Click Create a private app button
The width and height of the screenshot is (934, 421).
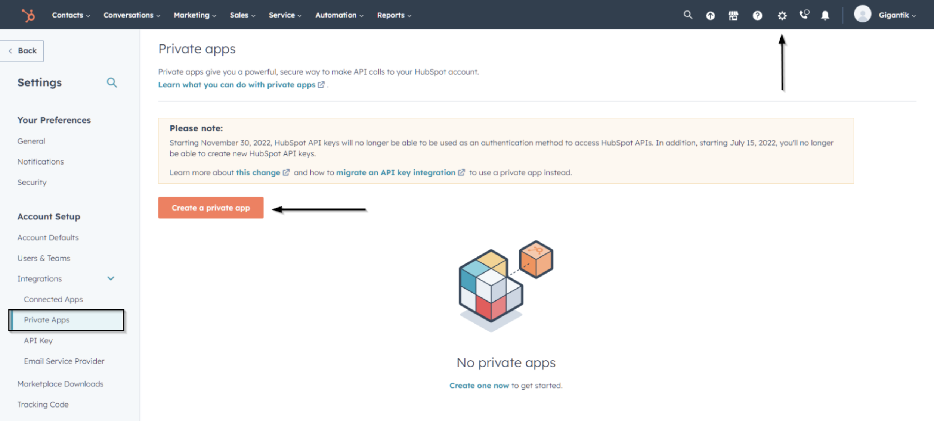[211, 208]
